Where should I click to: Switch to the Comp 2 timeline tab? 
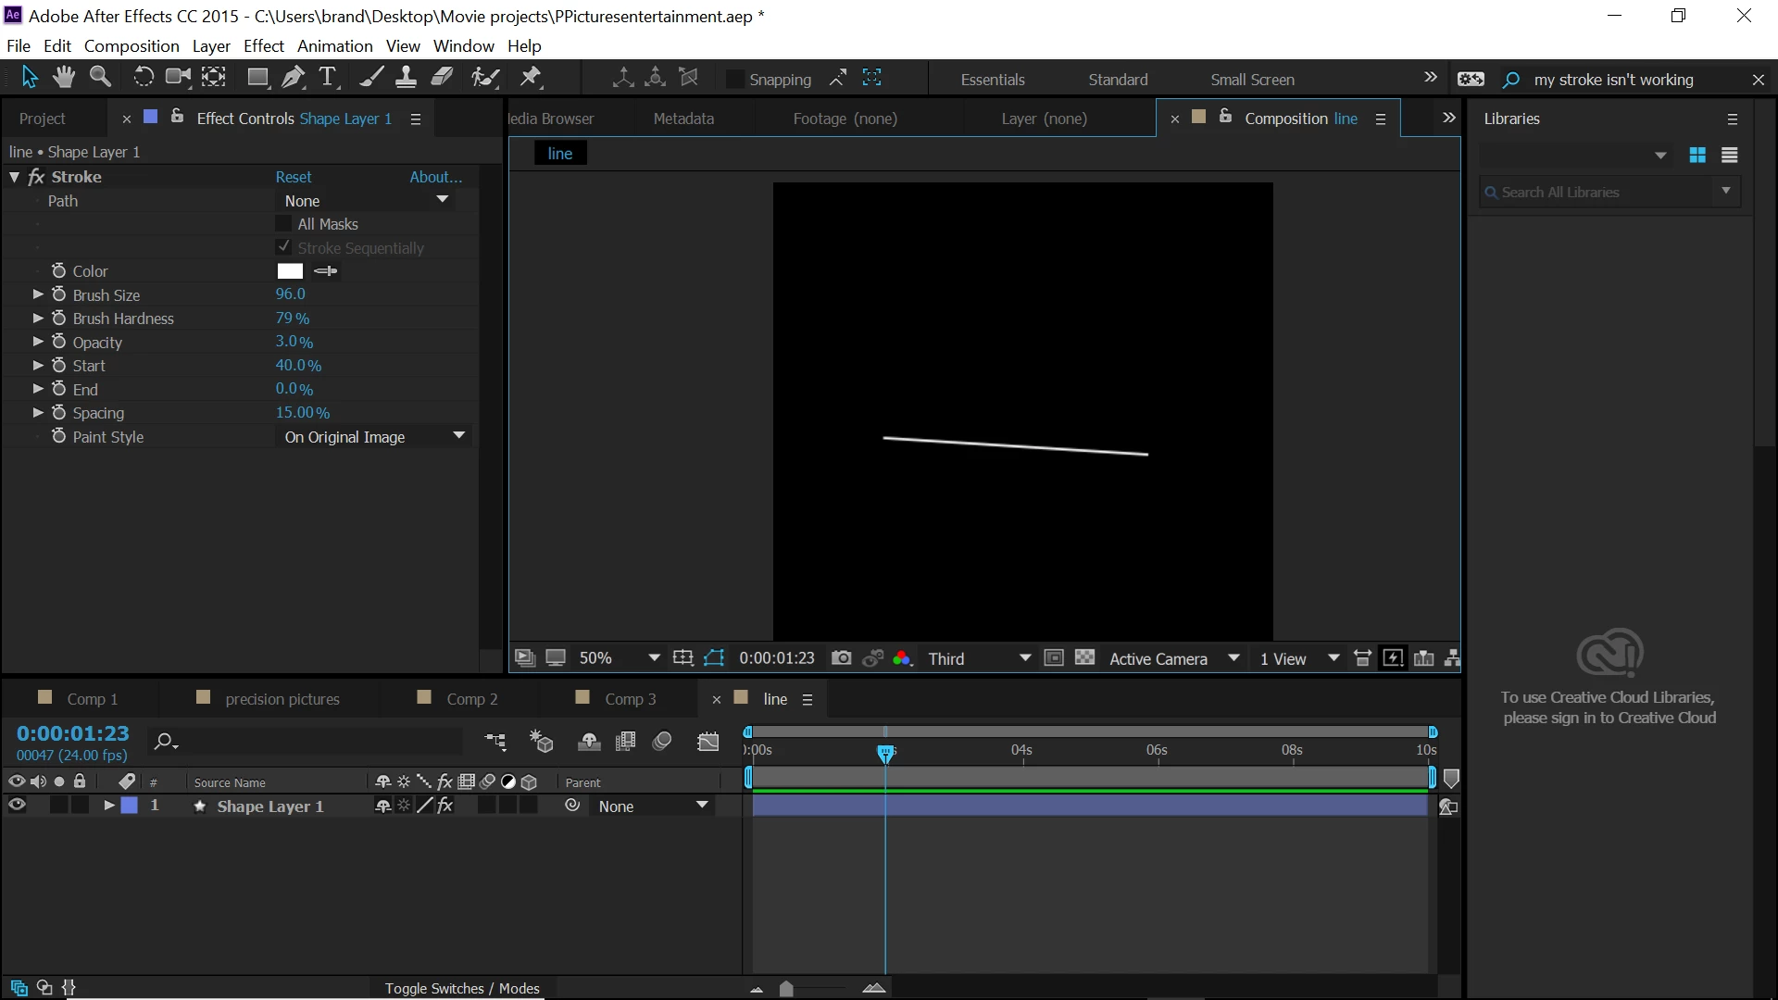pyautogui.click(x=471, y=699)
